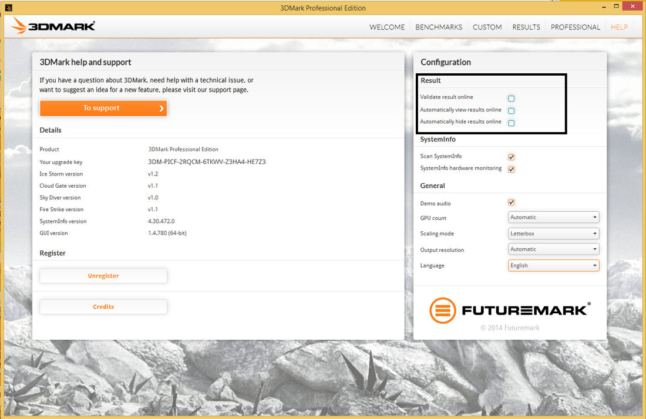The width and height of the screenshot is (646, 419).
Task: Click the Unregister button
Action: (103, 275)
